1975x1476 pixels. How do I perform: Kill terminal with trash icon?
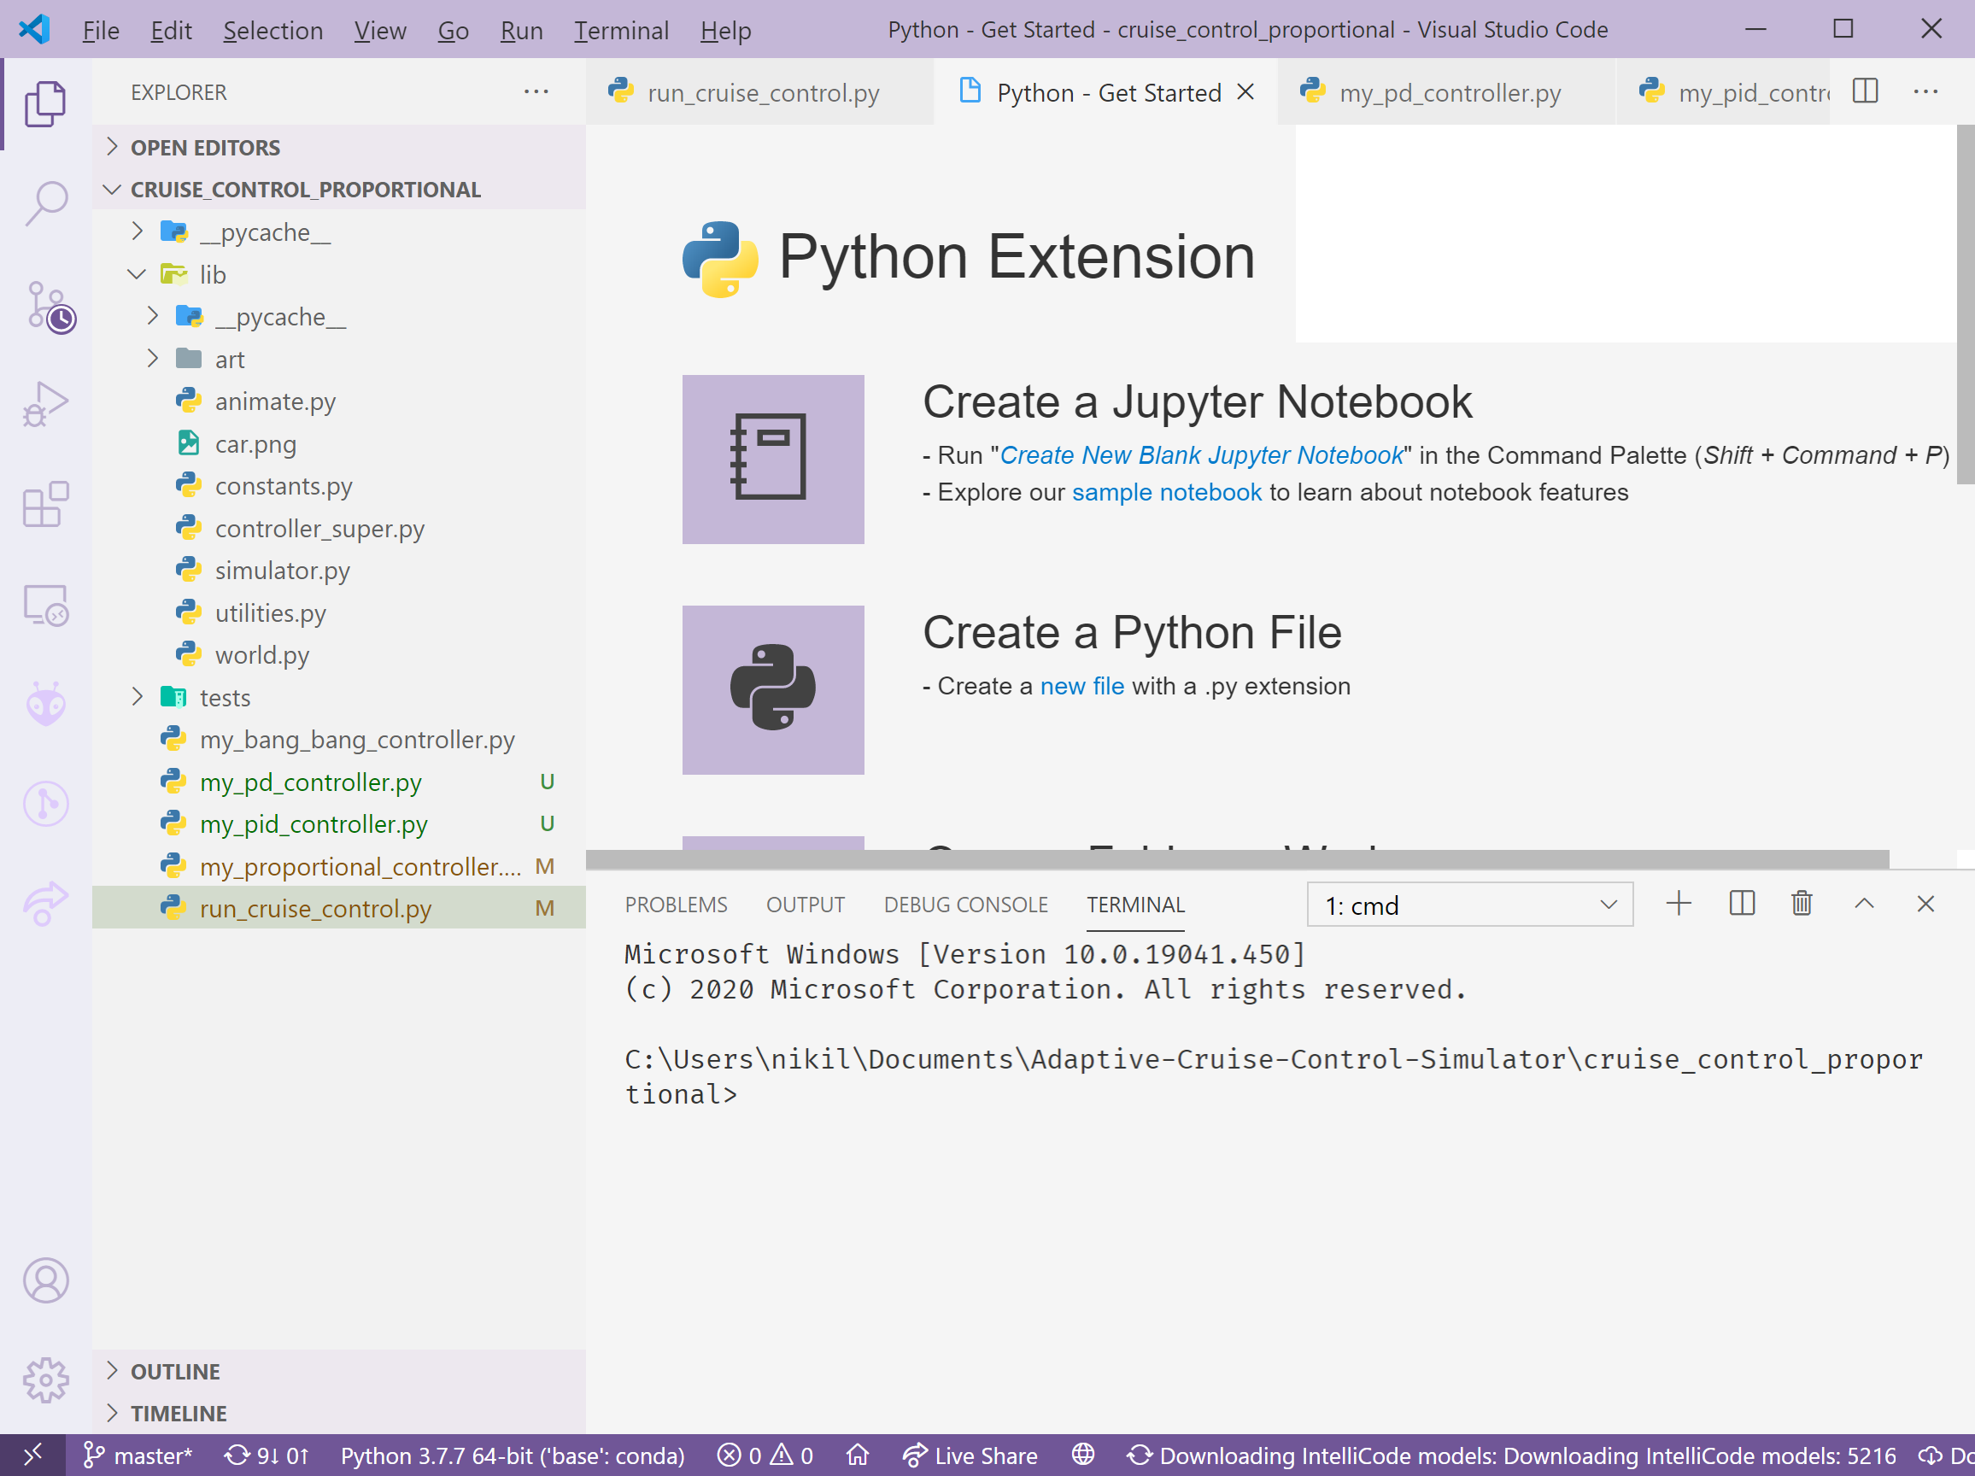(x=1802, y=904)
